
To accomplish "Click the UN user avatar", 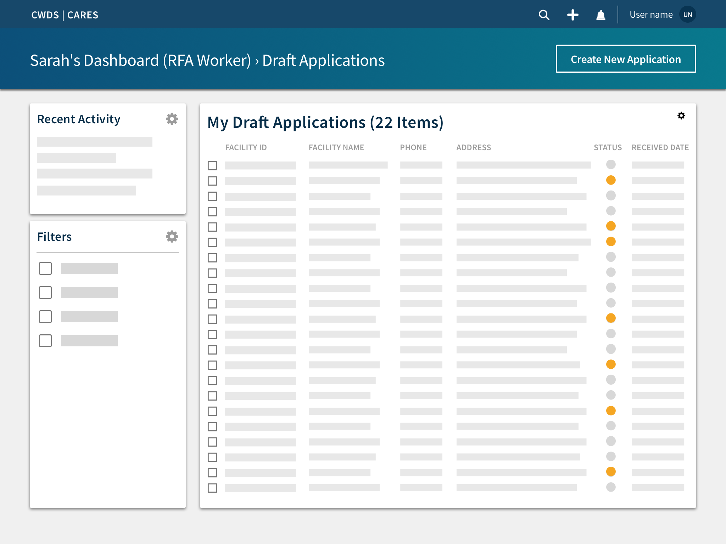I will click(687, 15).
